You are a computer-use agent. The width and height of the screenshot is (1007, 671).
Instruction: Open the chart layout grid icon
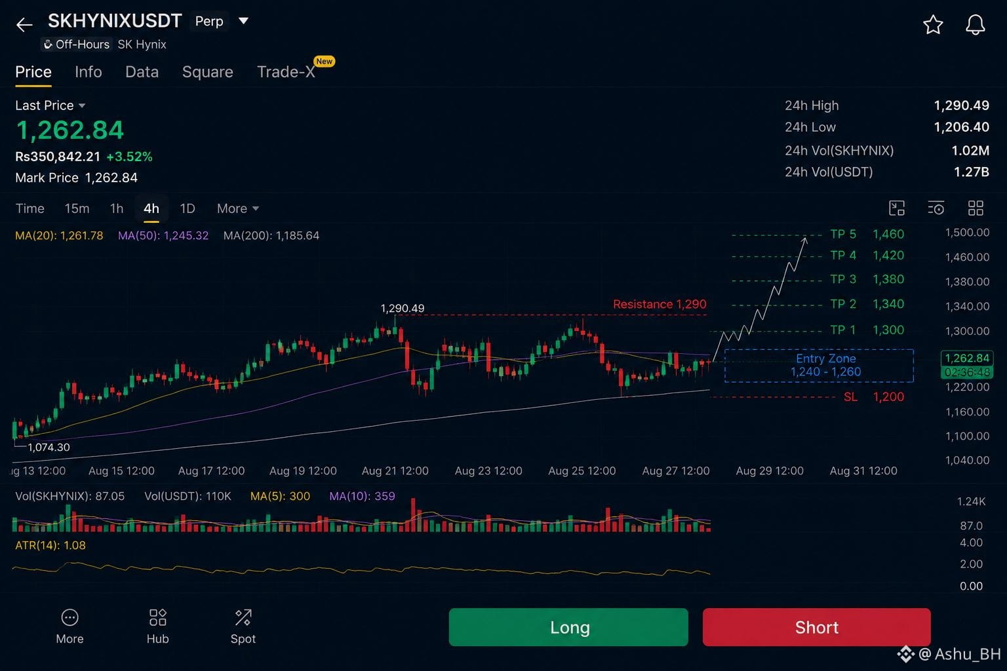[976, 208]
